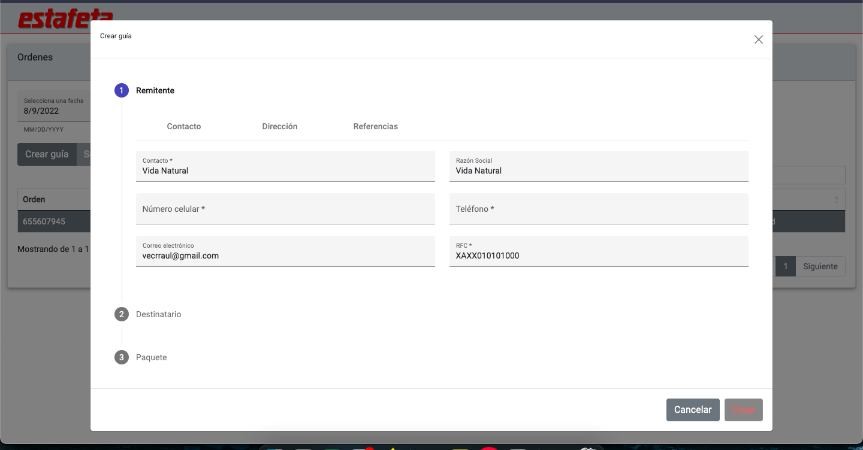The height and width of the screenshot is (450, 863).
Task: Click Crear guía button behind dialog
Action: (x=47, y=154)
